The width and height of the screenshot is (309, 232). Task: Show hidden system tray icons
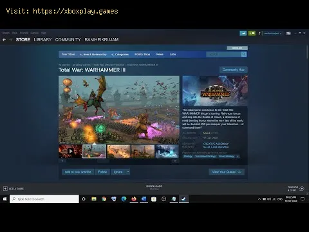click(x=259, y=199)
